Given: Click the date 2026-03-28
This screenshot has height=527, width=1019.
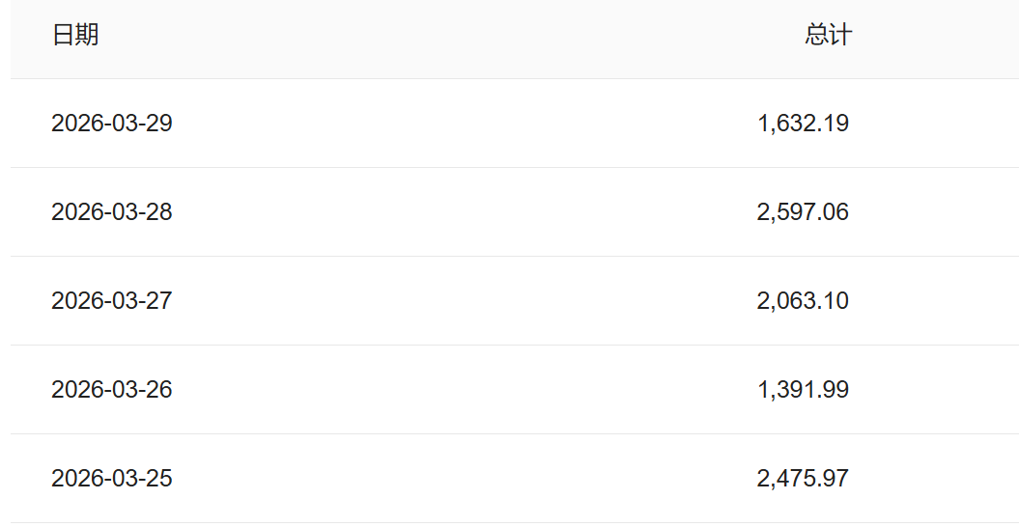Looking at the screenshot, I should click(111, 212).
